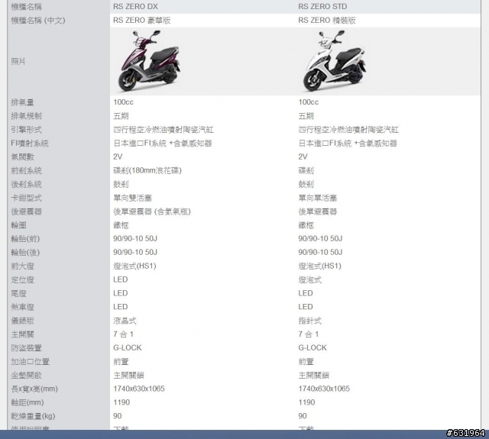This screenshot has height=439, width=489.
Task: Select '五期' in the RS ZERO DX column
Action: 121,116
